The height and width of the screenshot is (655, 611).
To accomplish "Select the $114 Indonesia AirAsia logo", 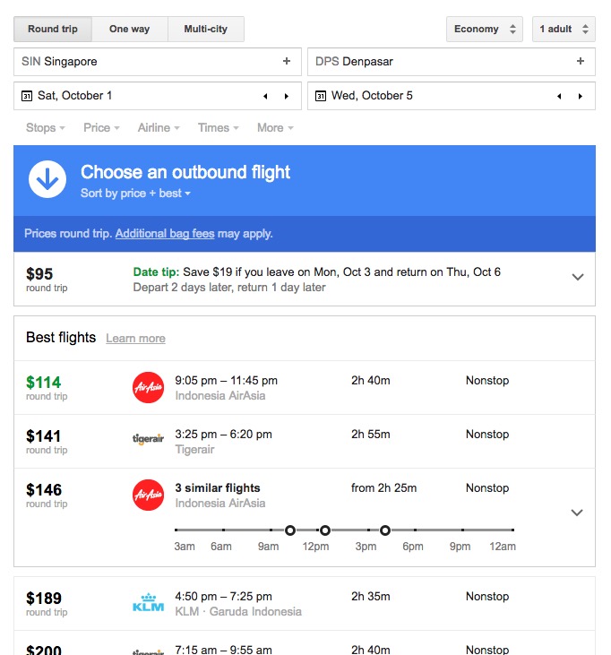I will 148,387.
